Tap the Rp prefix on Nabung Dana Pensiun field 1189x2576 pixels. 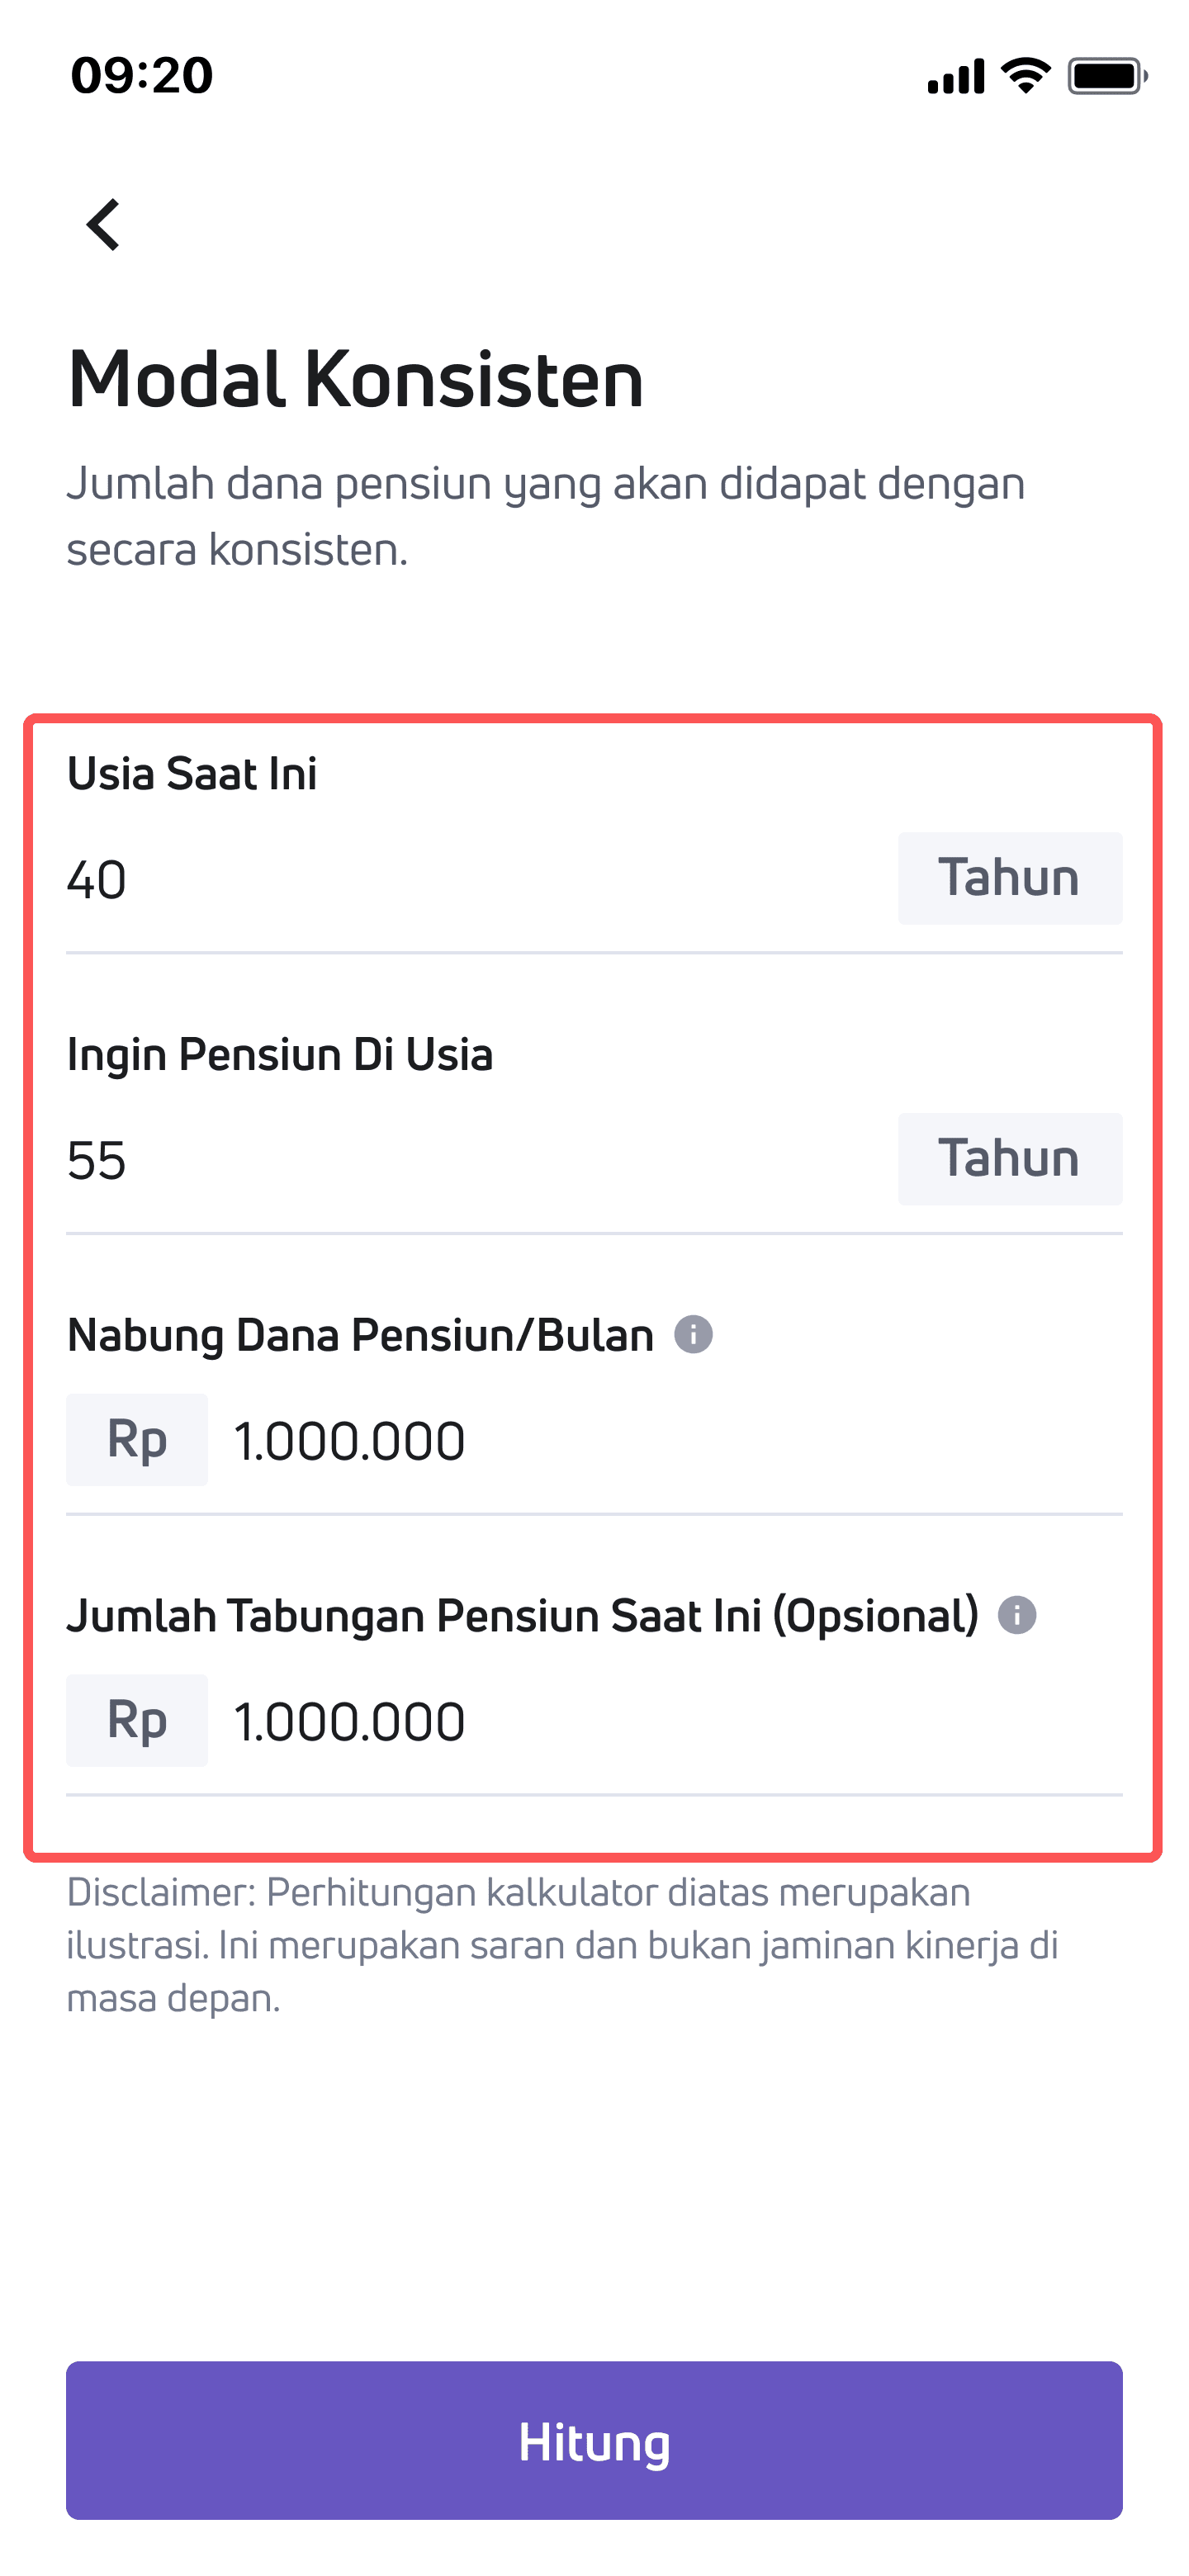click(x=136, y=1440)
